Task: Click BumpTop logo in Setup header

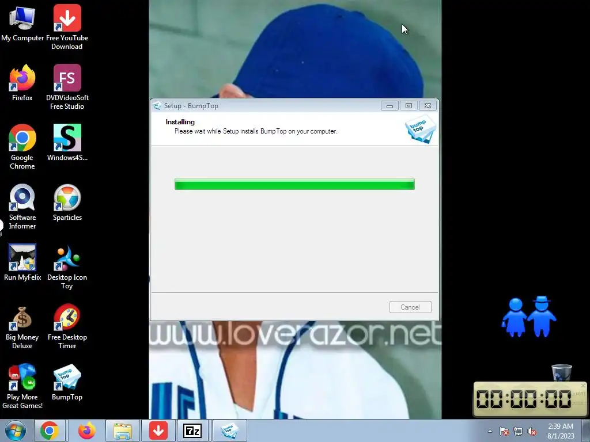Action: tap(420, 129)
